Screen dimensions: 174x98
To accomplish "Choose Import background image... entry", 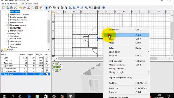I will click(126, 78).
